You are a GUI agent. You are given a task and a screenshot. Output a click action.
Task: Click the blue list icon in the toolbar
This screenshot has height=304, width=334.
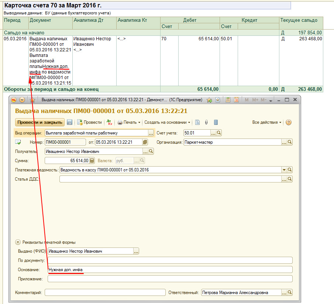point(216,122)
